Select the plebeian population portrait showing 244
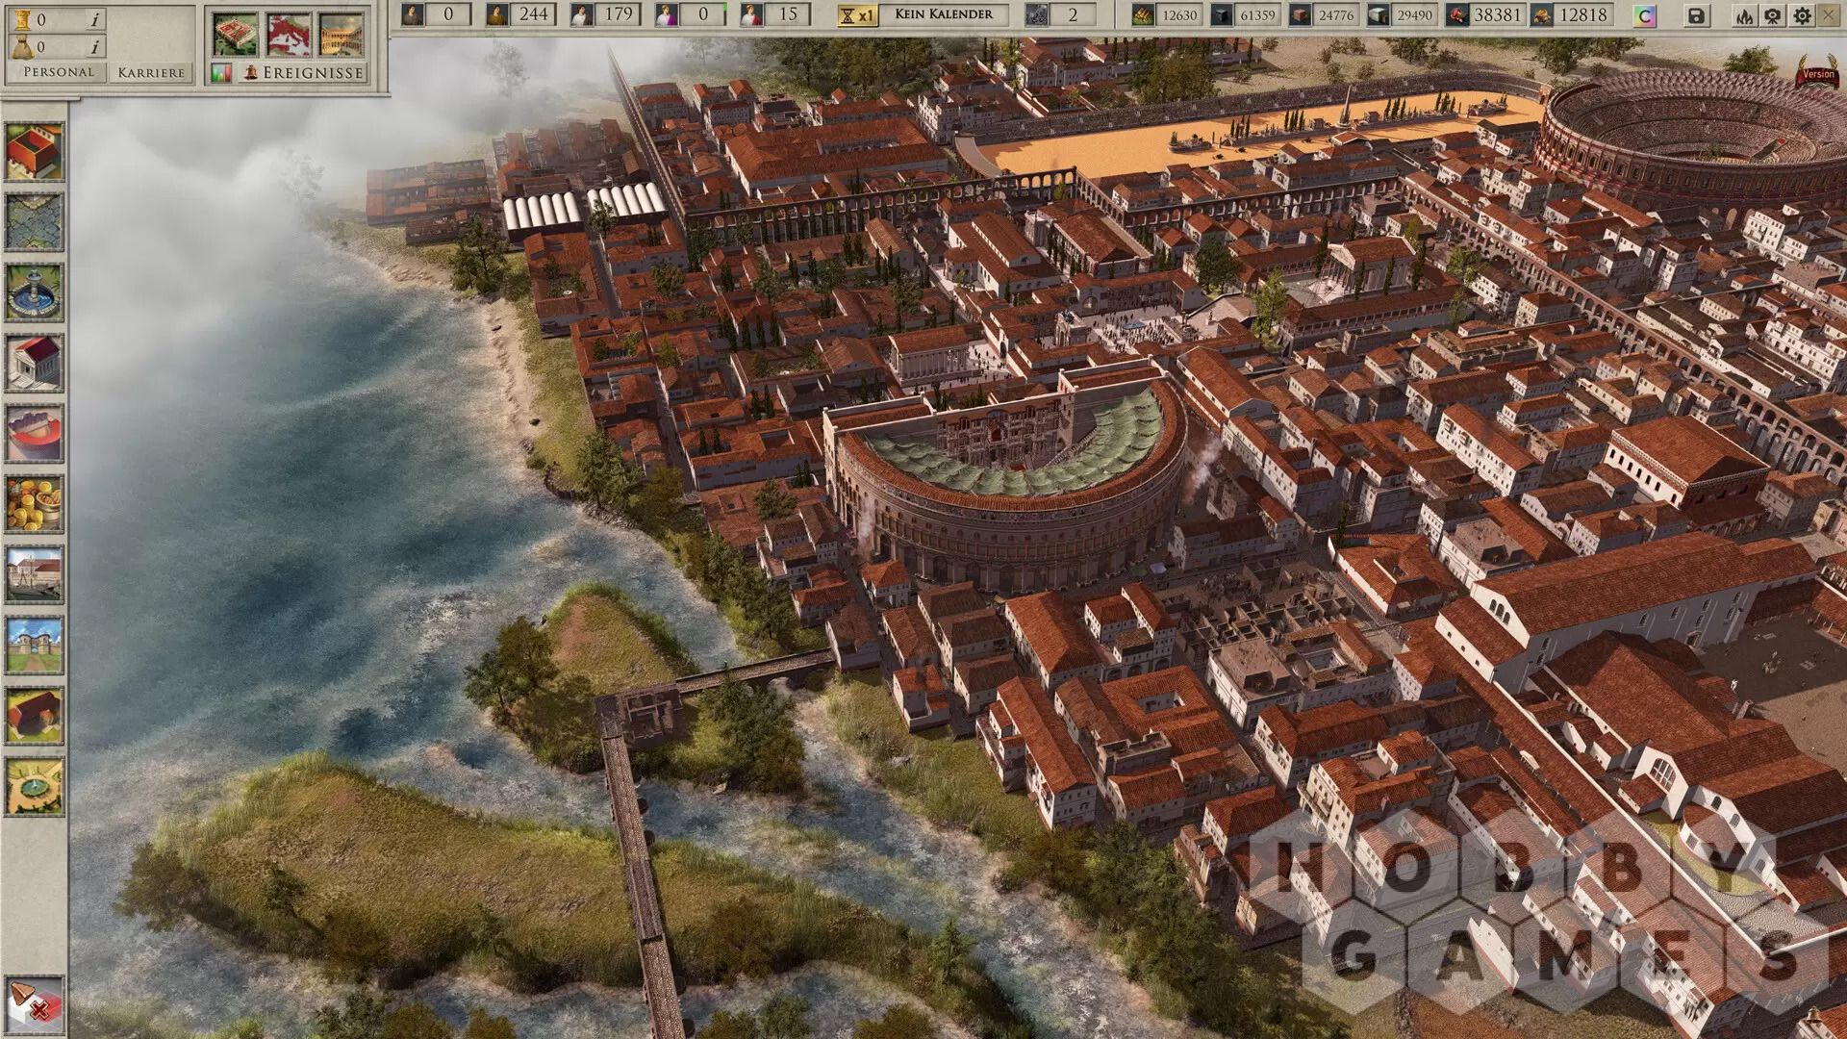The image size is (1847, 1039). (496, 14)
